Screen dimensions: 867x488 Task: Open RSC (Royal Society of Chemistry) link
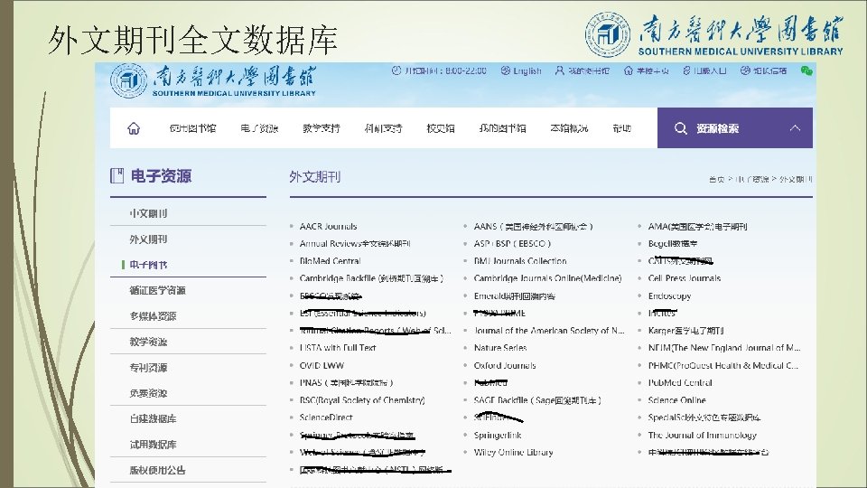362,400
